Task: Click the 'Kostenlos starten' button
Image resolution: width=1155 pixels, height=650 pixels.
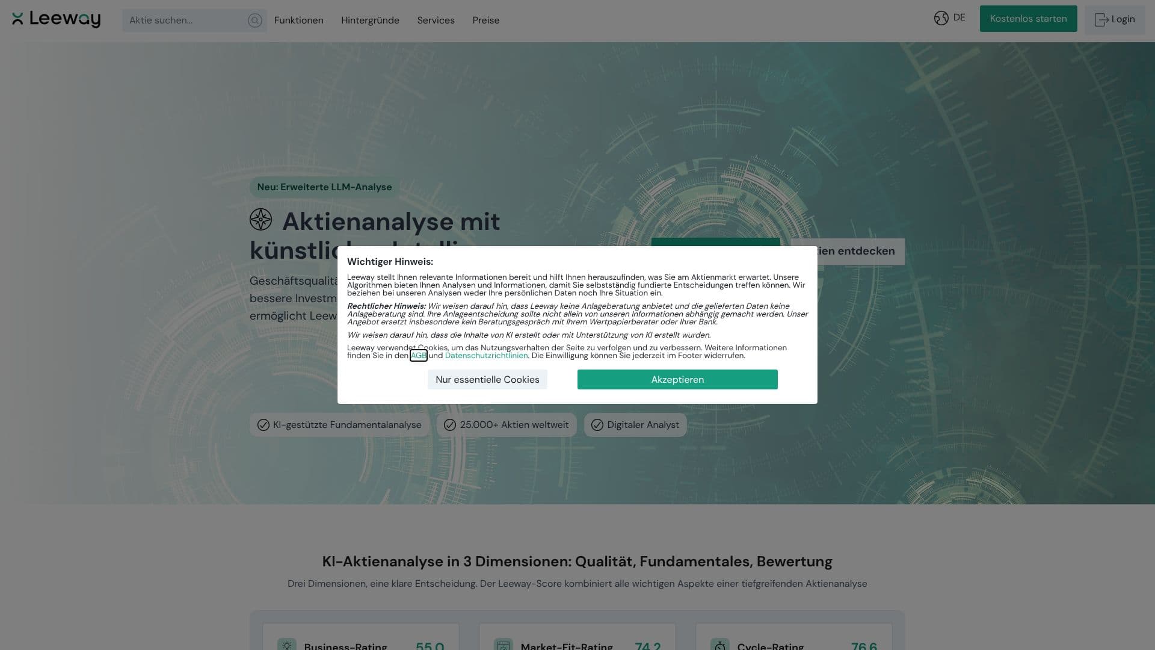Action: point(1028,19)
